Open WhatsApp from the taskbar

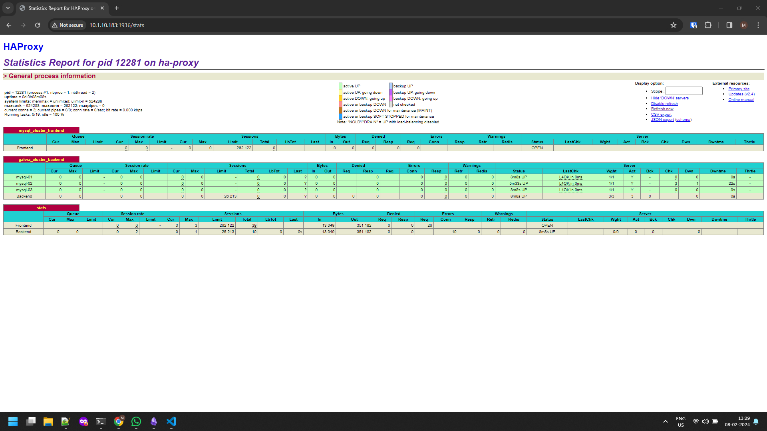pyautogui.click(x=136, y=422)
